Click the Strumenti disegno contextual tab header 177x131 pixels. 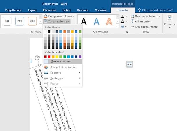(122, 4)
